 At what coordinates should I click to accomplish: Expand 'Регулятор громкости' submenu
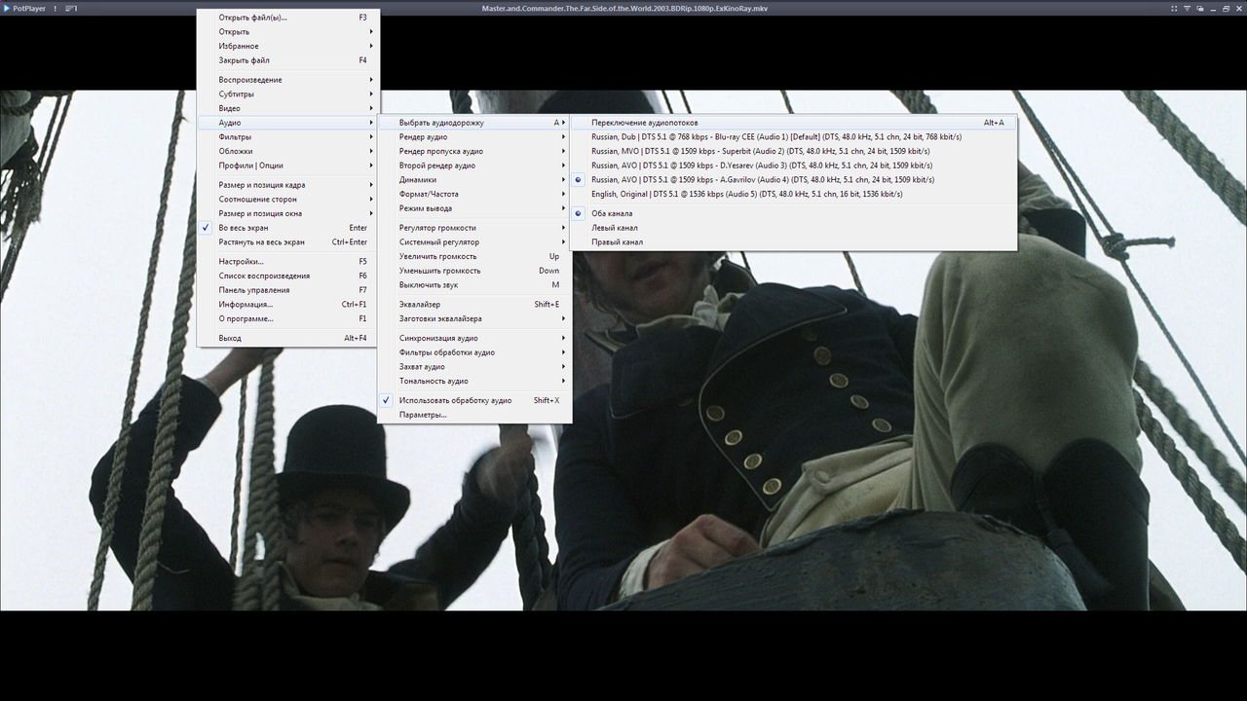(x=474, y=228)
